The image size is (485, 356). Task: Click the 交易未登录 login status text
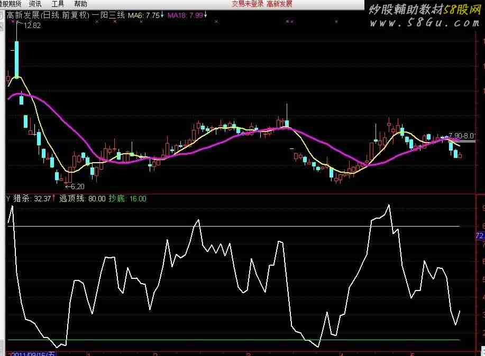[x=248, y=4]
